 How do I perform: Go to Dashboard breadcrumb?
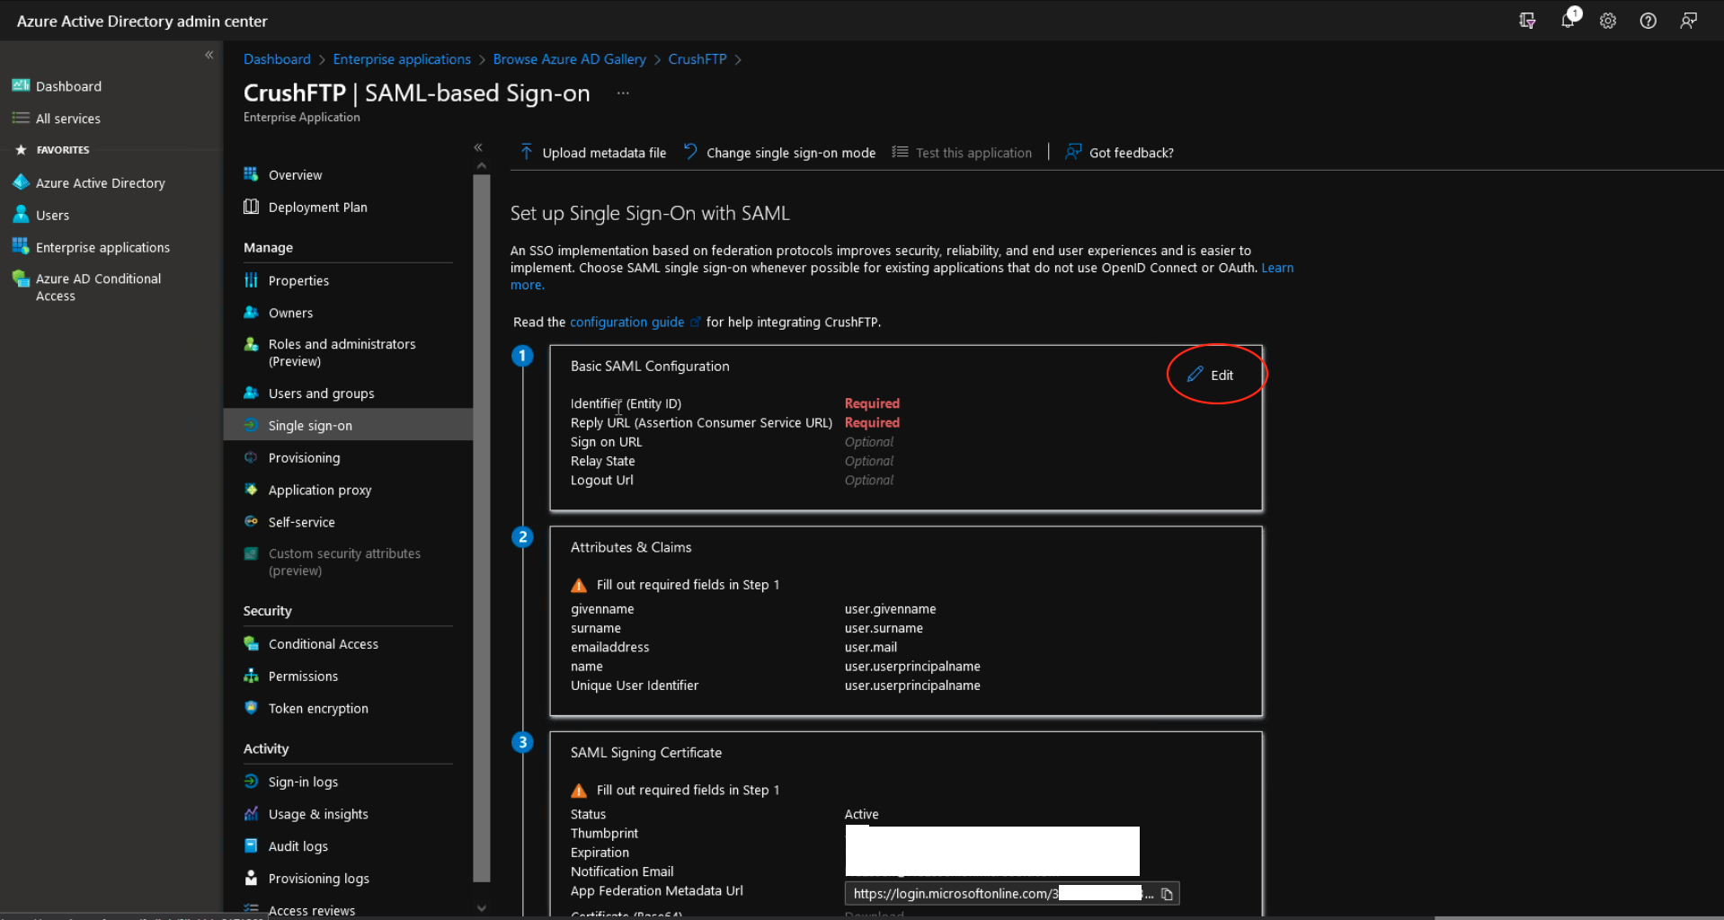(x=277, y=59)
